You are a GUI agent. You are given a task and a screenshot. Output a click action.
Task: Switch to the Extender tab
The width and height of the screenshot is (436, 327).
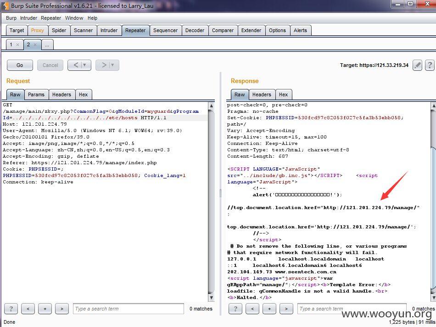coord(252,30)
